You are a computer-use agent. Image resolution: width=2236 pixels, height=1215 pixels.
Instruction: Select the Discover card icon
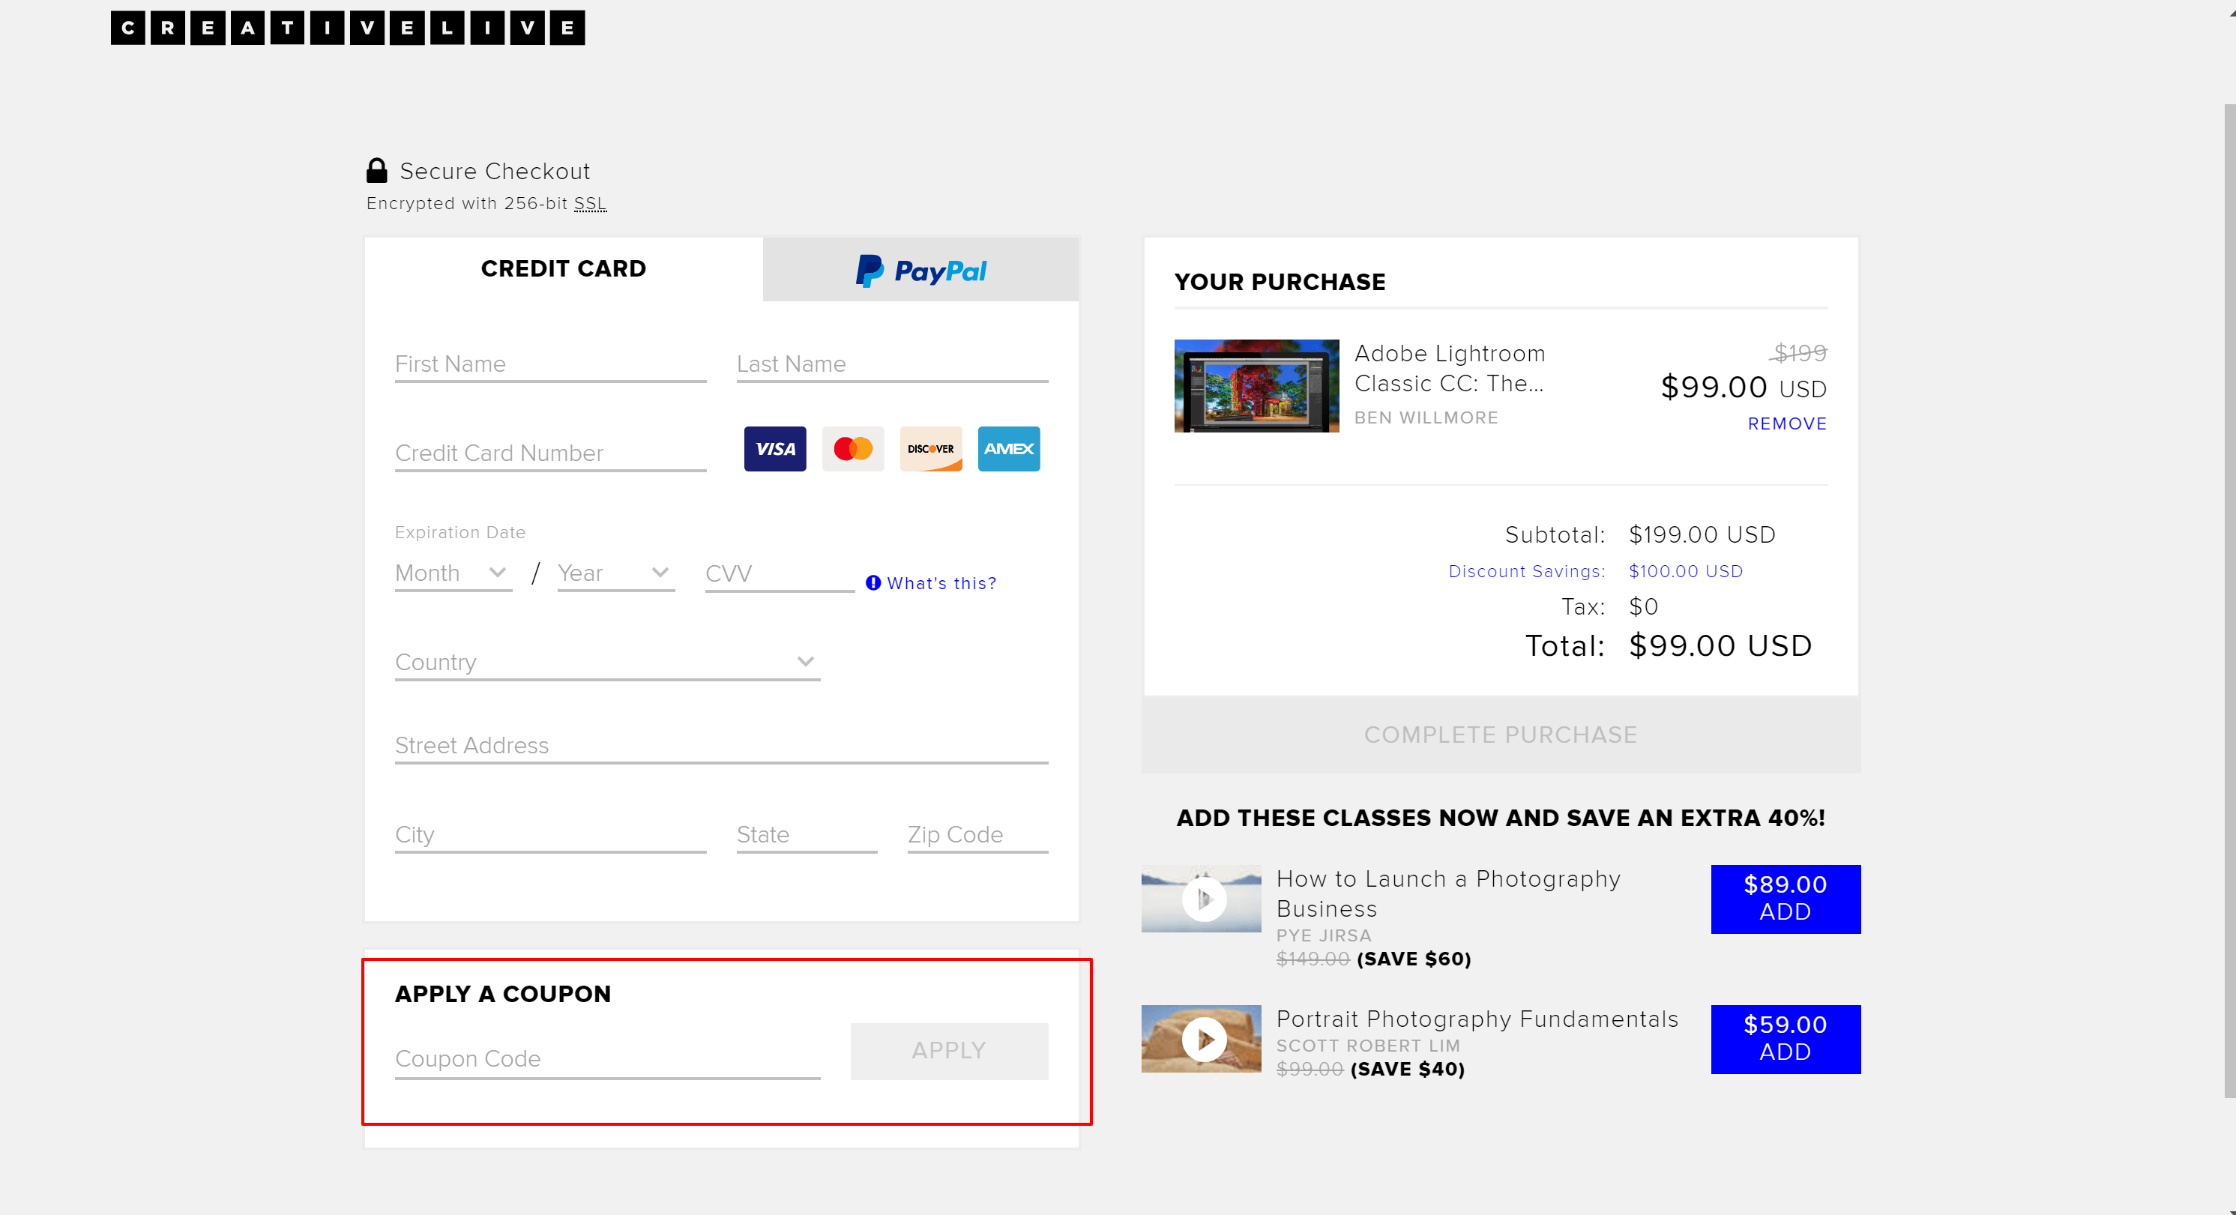click(x=930, y=449)
